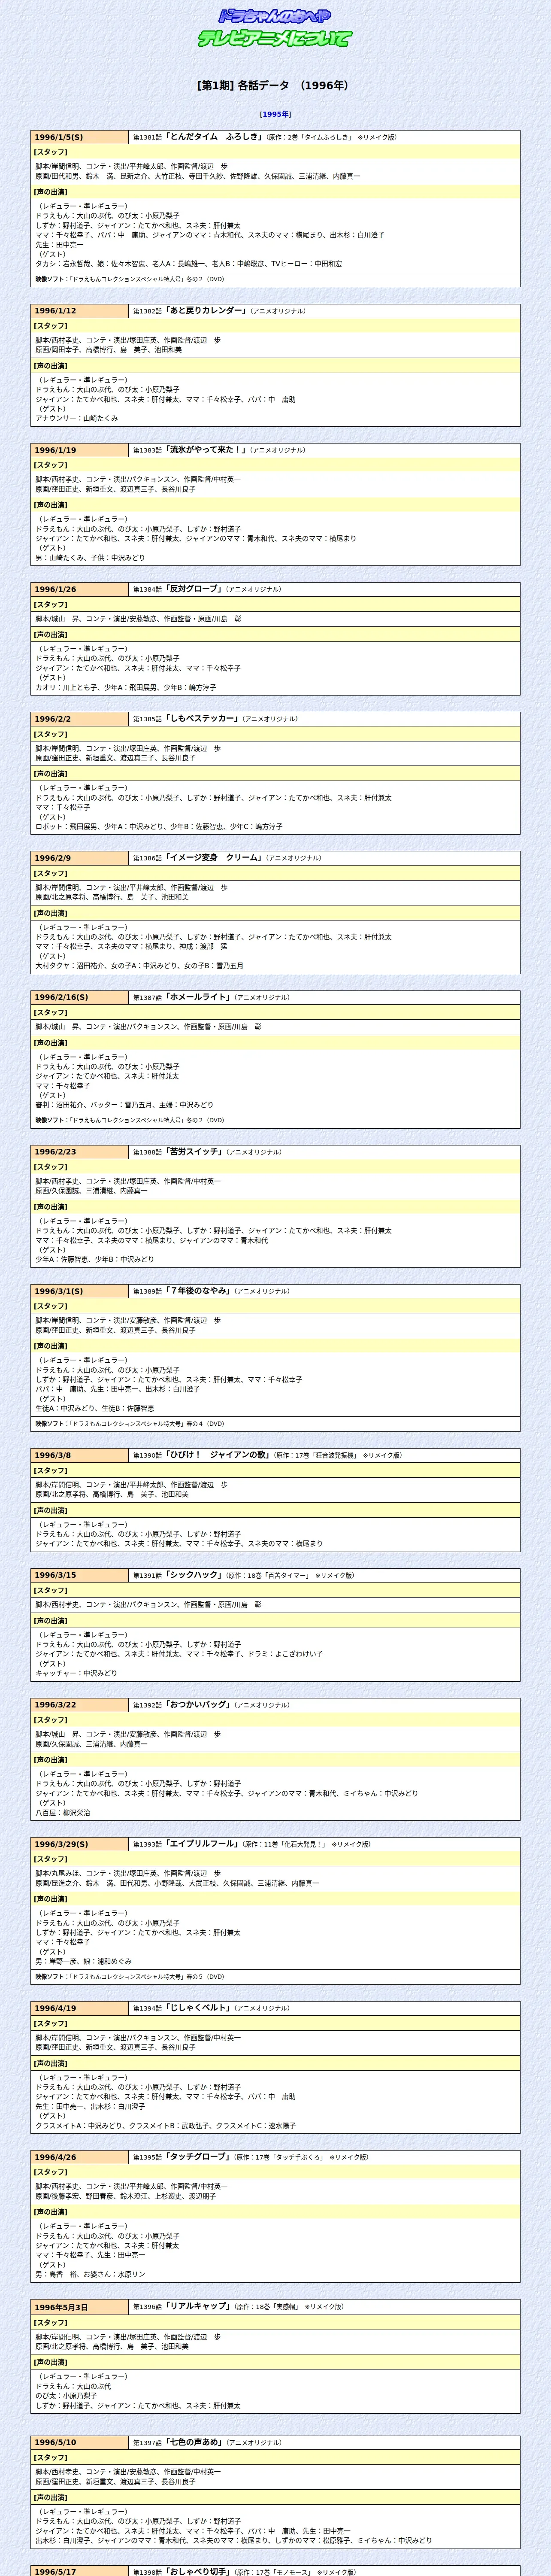
Task: Select the date cell 1996/3/8
Action: 80,1455
